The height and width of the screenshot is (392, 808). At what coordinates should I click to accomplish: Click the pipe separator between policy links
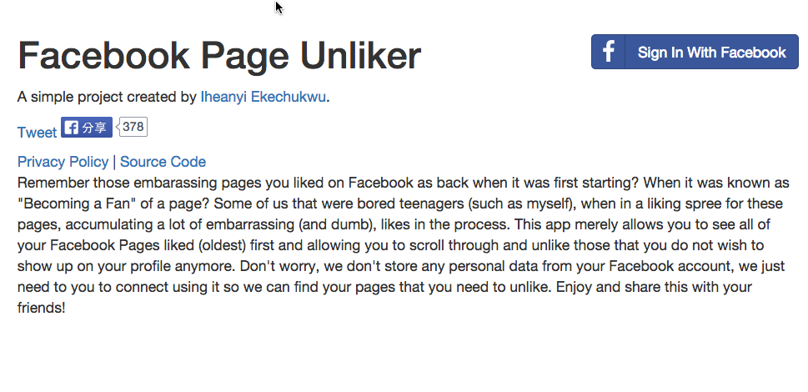click(114, 162)
